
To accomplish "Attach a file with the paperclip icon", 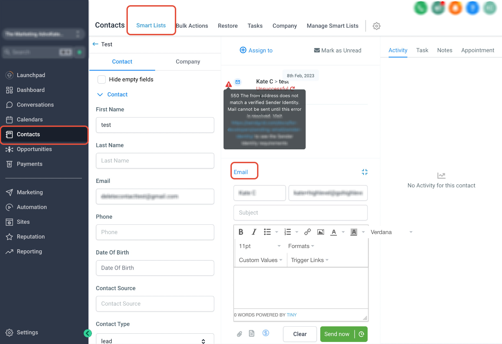I will click(x=239, y=334).
